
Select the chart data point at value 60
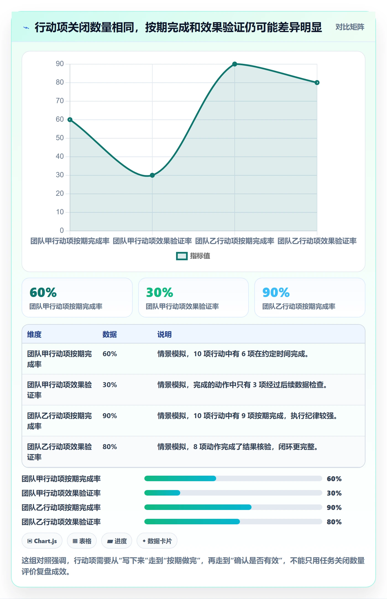[x=70, y=120]
